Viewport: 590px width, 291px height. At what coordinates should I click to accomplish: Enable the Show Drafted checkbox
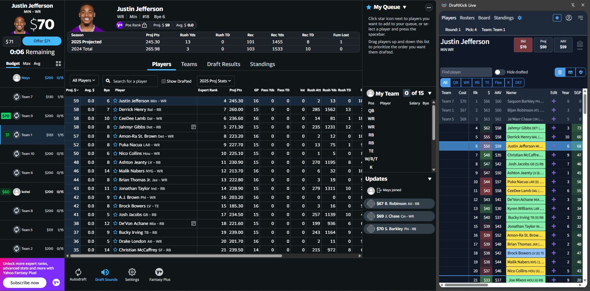164,81
